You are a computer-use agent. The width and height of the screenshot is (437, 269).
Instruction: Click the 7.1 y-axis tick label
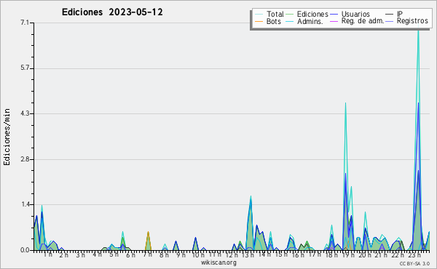click(x=25, y=23)
